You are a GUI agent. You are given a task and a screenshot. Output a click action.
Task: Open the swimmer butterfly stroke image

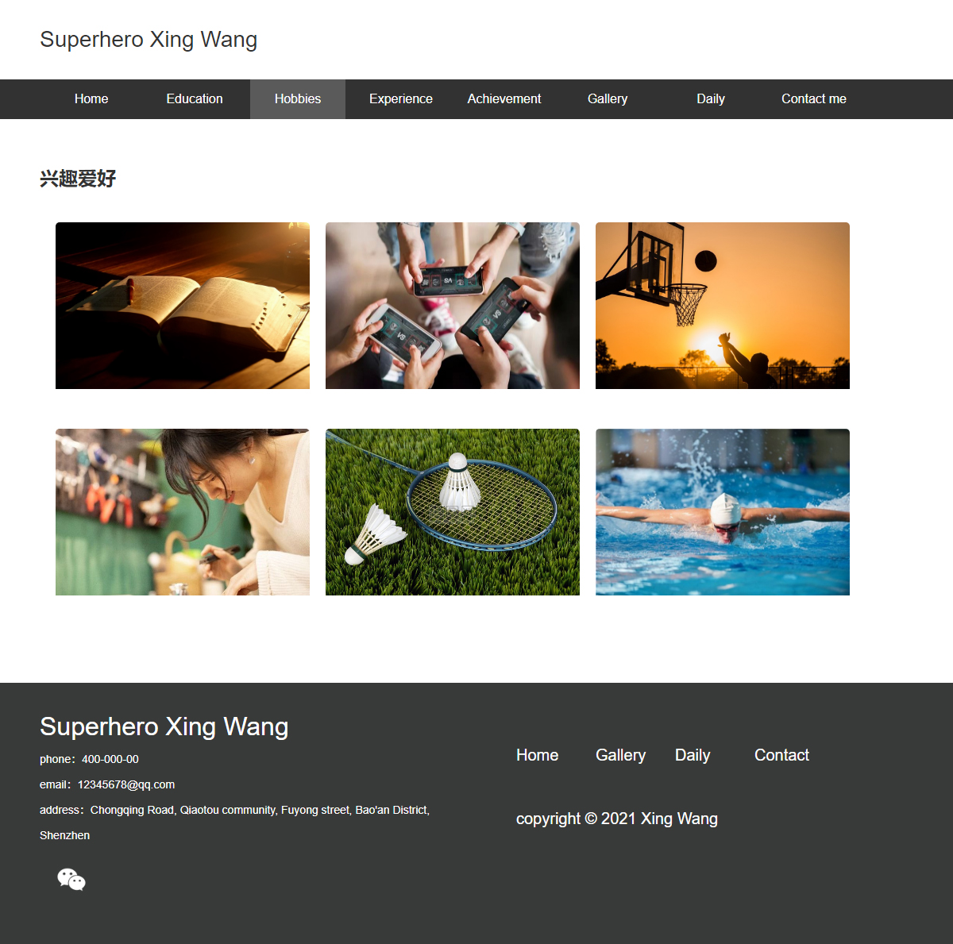point(723,512)
